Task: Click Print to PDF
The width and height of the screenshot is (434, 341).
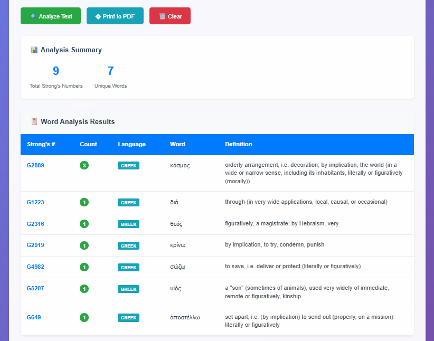Action: pos(115,16)
